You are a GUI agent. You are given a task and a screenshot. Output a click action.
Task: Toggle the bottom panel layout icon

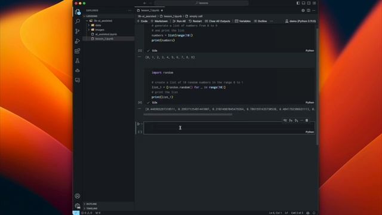click(304, 3)
